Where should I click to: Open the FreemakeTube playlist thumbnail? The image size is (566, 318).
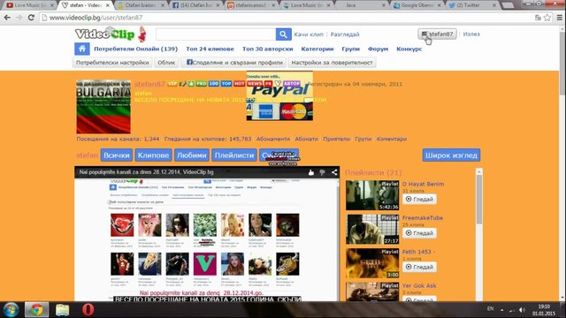[372, 230]
